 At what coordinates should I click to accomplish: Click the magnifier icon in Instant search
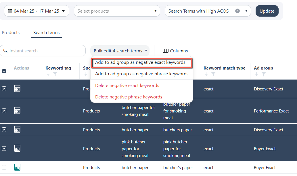tap(5, 50)
